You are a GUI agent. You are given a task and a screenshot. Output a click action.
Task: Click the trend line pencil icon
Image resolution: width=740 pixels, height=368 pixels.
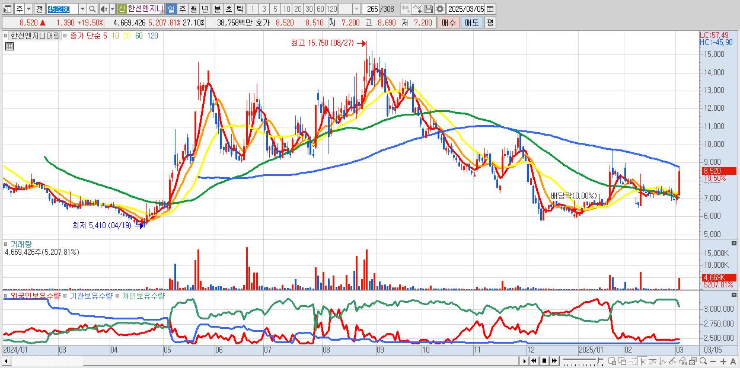tap(672, 361)
